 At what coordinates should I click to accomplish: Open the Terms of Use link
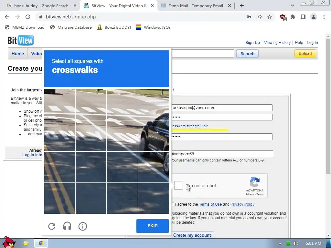pos(210,204)
